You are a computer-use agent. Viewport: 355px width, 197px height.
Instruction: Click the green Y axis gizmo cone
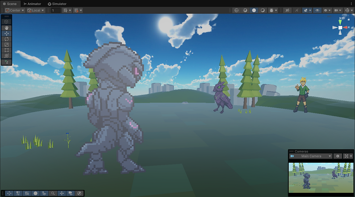pyautogui.click(x=340, y=22)
